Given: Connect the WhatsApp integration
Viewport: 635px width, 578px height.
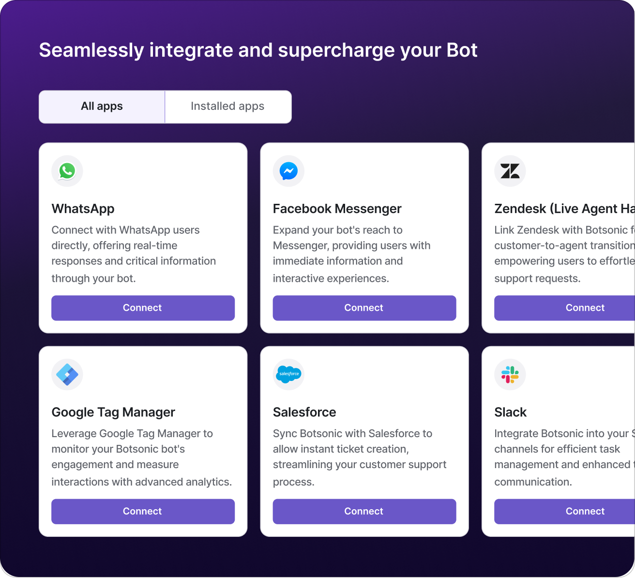Looking at the screenshot, I should [x=143, y=308].
